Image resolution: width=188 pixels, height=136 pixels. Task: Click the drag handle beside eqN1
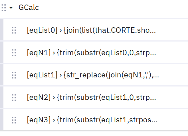14,53
